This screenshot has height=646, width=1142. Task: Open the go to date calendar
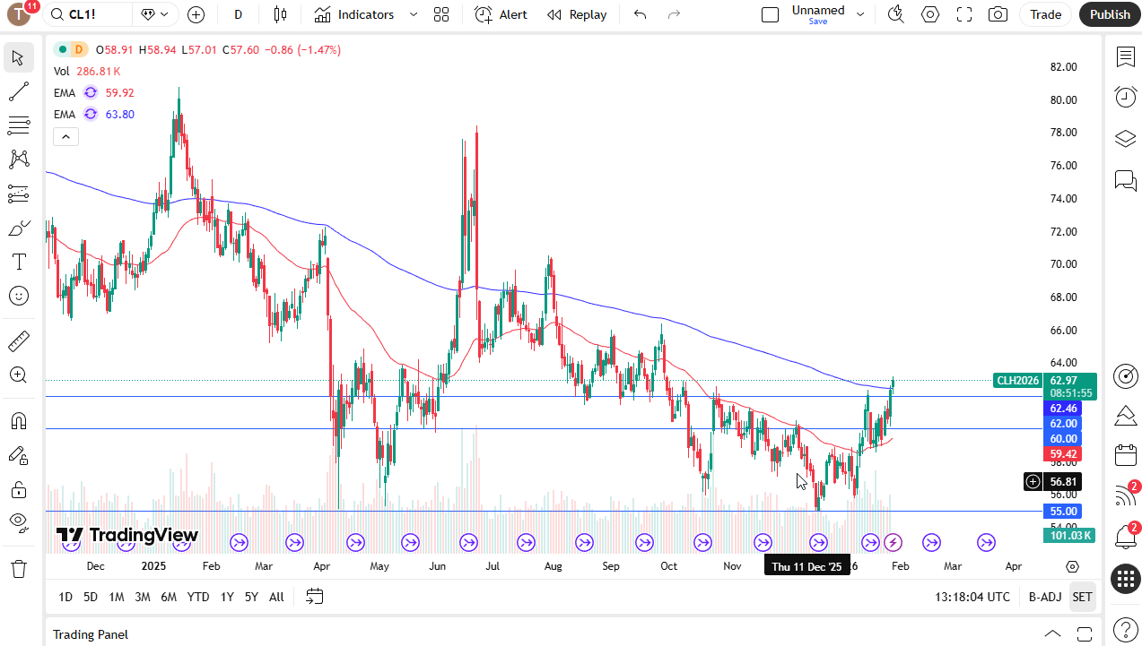[315, 597]
